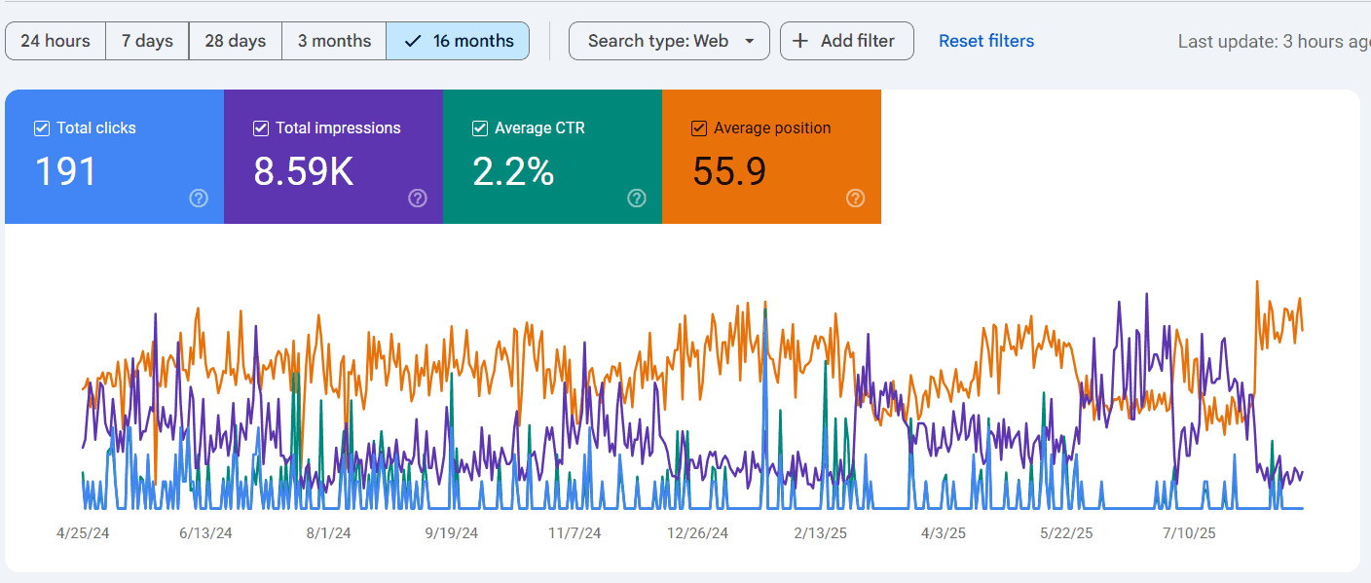Disable the Average CTR checkbox
This screenshot has width=1371, height=583.
(480, 128)
